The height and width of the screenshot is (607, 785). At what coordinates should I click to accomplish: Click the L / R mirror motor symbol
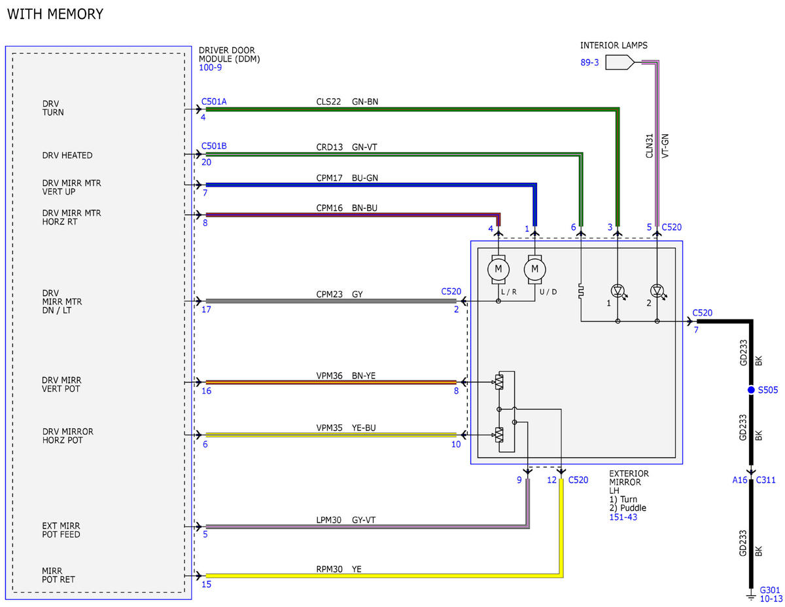coord(498,268)
